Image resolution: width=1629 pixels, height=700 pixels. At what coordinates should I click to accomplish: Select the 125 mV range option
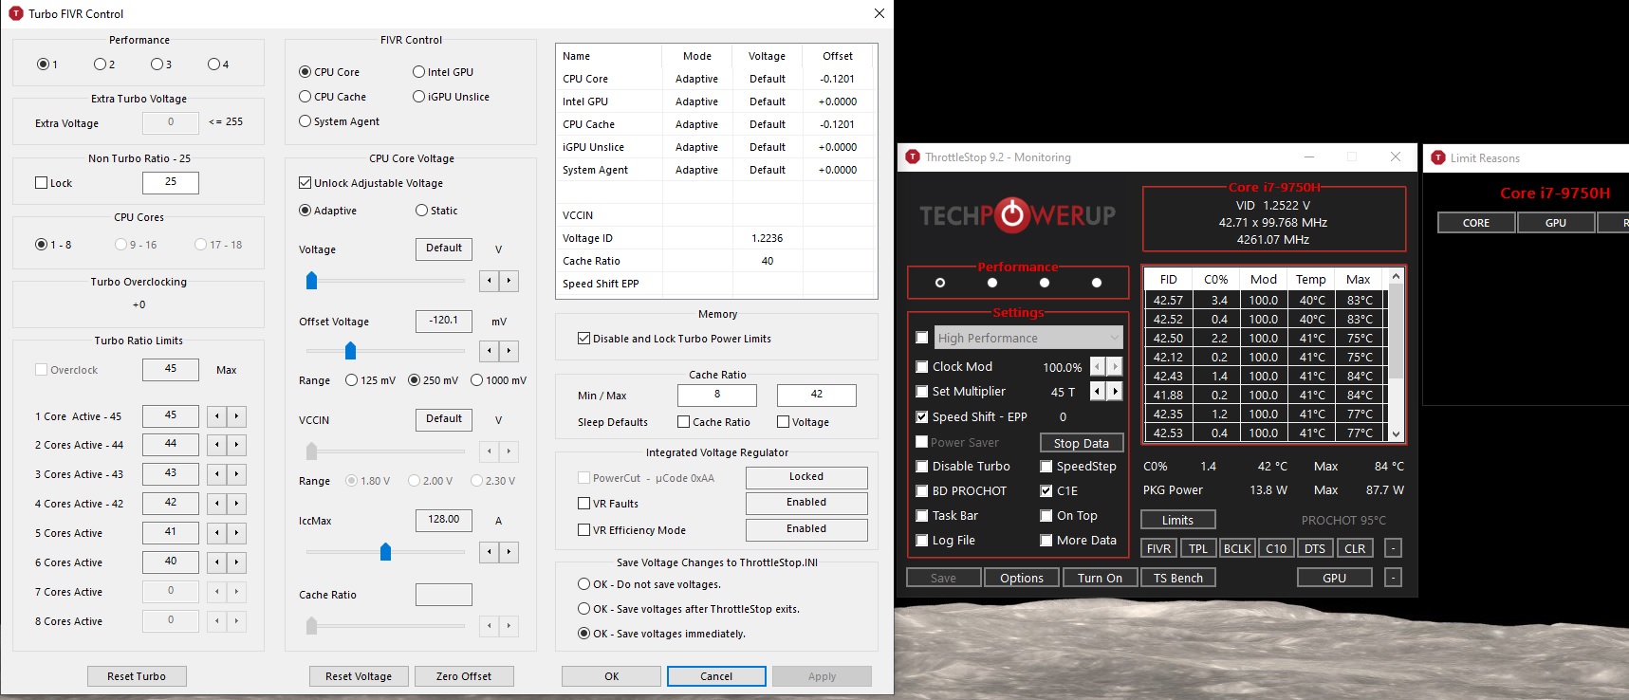pyautogui.click(x=352, y=380)
